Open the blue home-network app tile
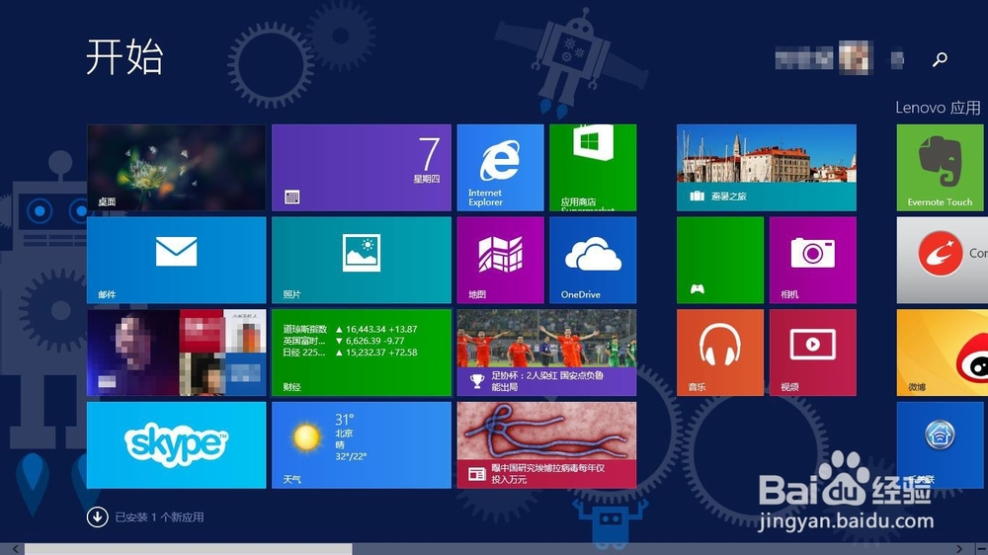The width and height of the screenshot is (988, 555). (941, 445)
